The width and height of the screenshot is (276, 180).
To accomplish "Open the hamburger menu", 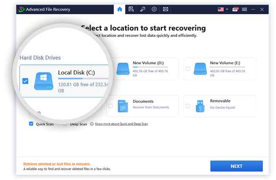I will pyautogui.click(x=244, y=9).
